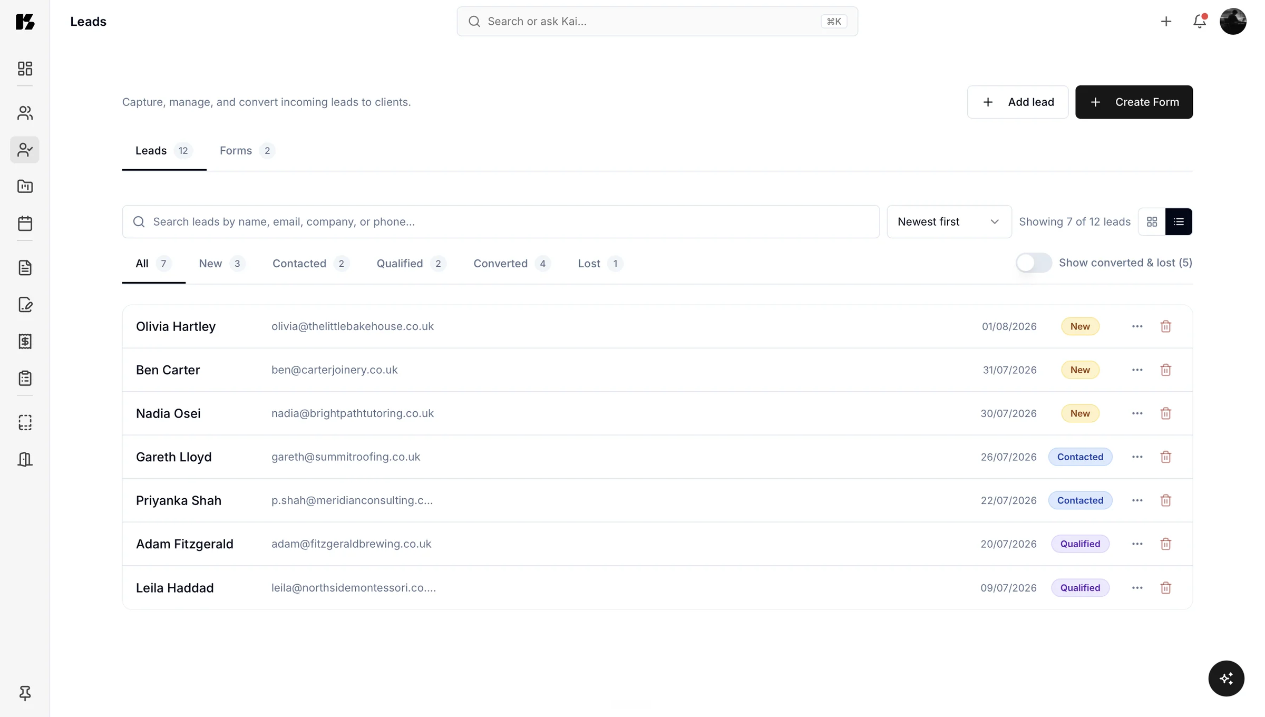Screen dimensions: 1265x717
Task: Click the pin icon at sidebar bottom
Action: [x=25, y=693]
